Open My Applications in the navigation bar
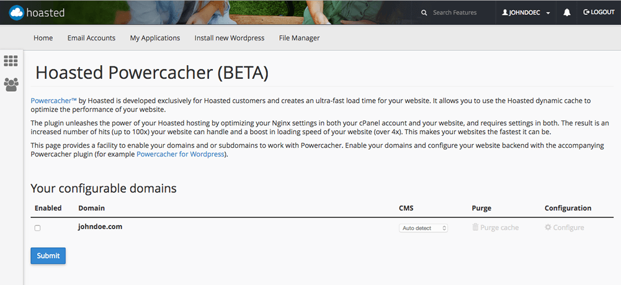This screenshot has height=285, width=621. click(154, 38)
